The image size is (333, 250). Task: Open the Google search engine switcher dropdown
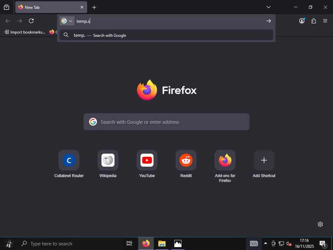click(x=67, y=21)
